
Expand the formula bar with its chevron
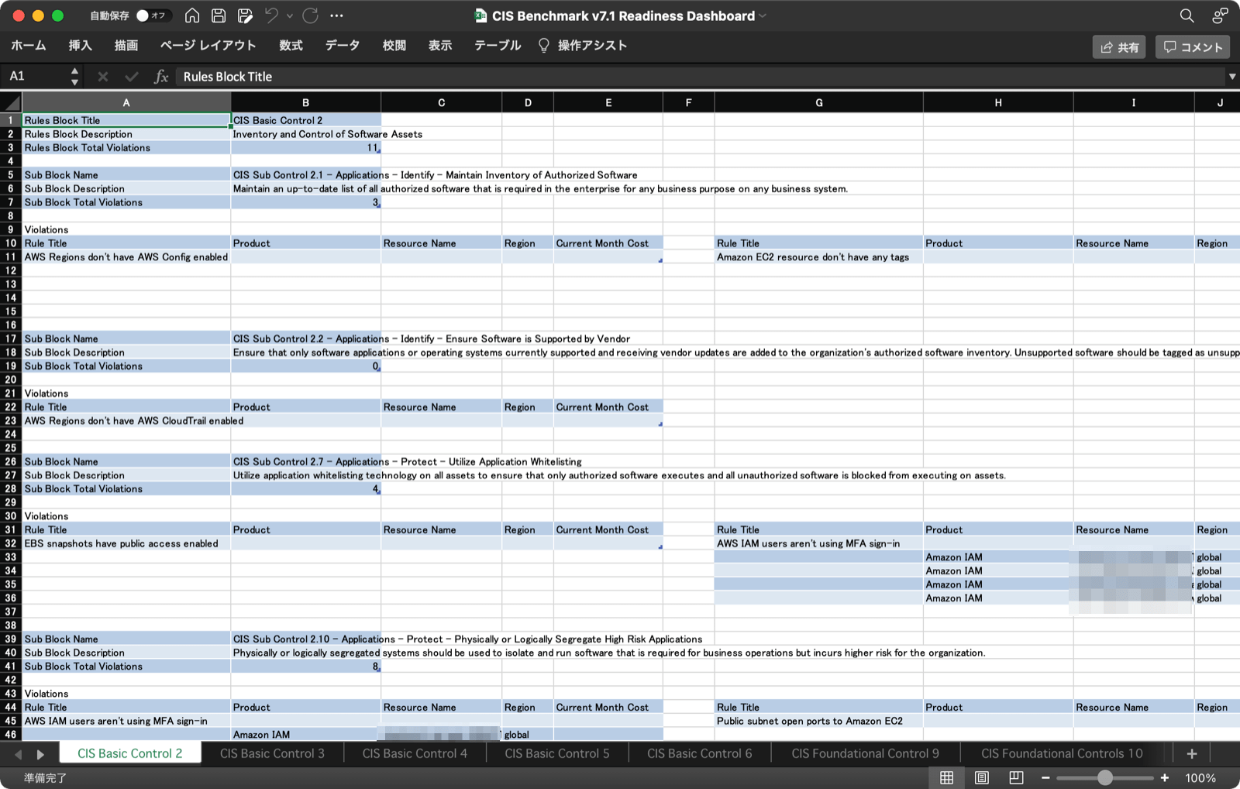(1231, 76)
